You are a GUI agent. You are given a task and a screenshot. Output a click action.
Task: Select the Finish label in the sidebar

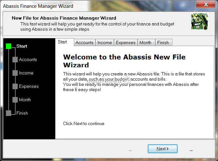(22, 113)
